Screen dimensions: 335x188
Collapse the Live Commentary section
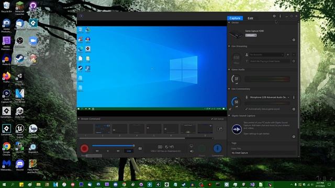pos(229,89)
